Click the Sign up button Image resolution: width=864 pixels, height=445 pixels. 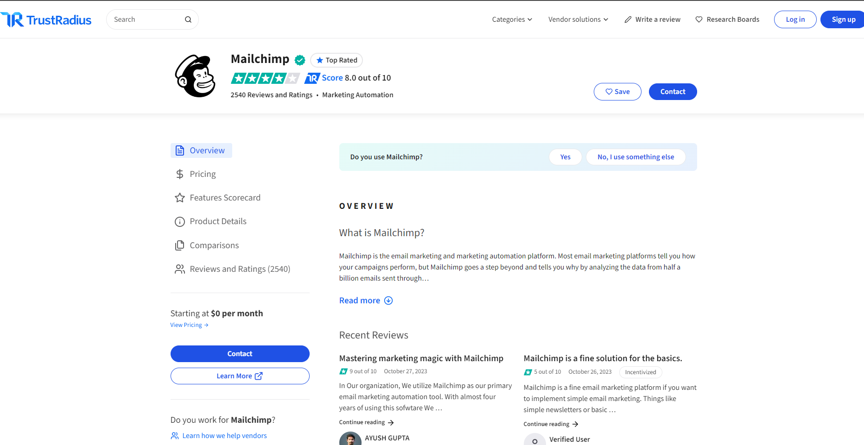[x=843, y=19]
